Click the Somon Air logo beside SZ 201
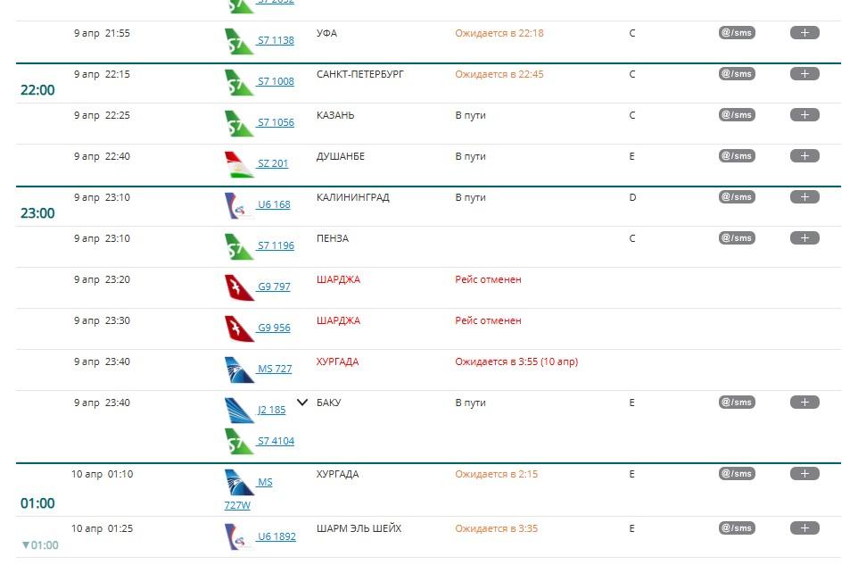The image size is (858, 573). [238, 164]
